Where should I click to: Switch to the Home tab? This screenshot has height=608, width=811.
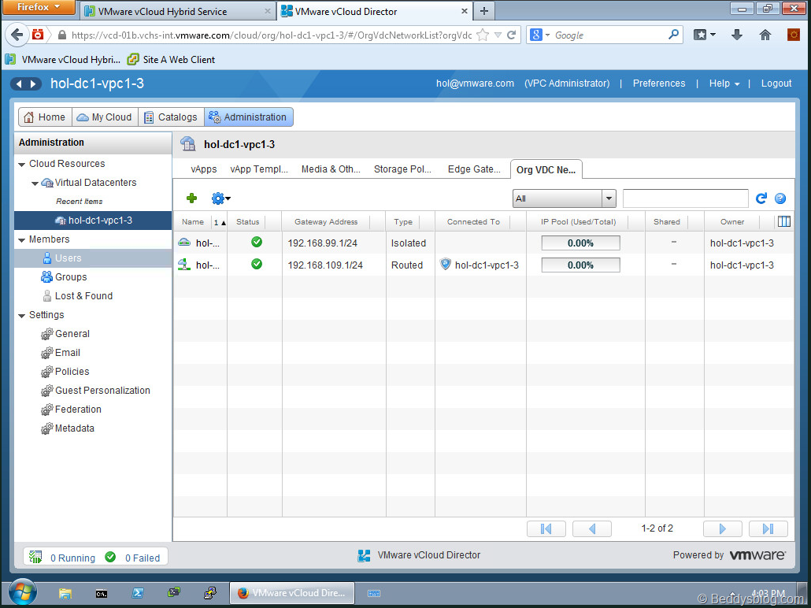(x=45, y=117)
